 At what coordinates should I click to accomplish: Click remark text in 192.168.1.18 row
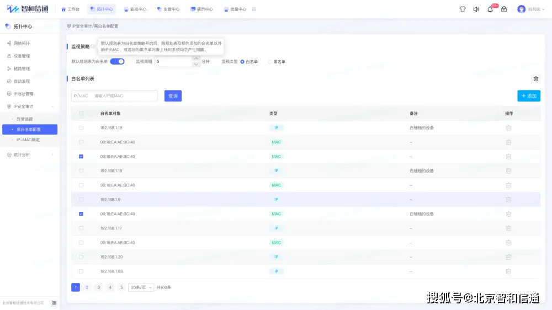tap(422, 170)
